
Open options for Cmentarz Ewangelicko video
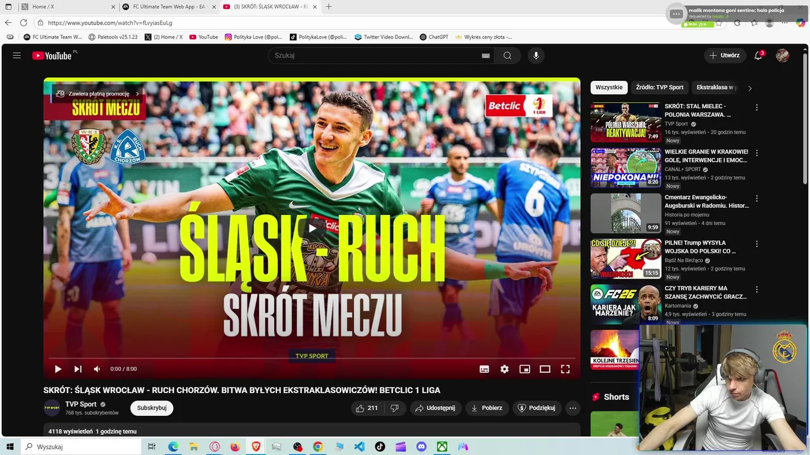756,199
